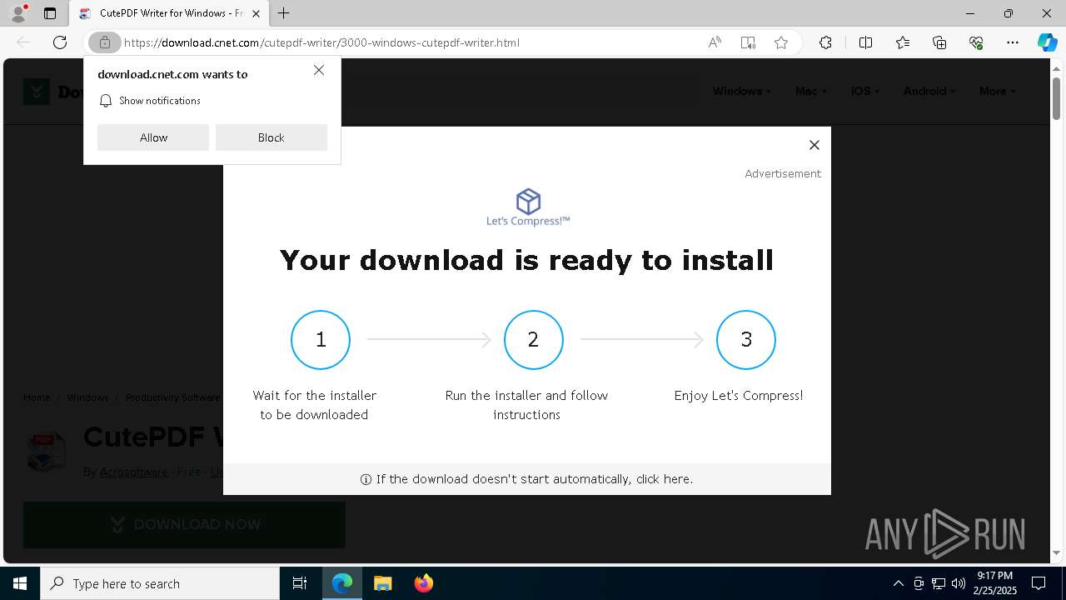Expand the Windows menu dropdown
The image size is (1066, 600).
pos(741,91)
